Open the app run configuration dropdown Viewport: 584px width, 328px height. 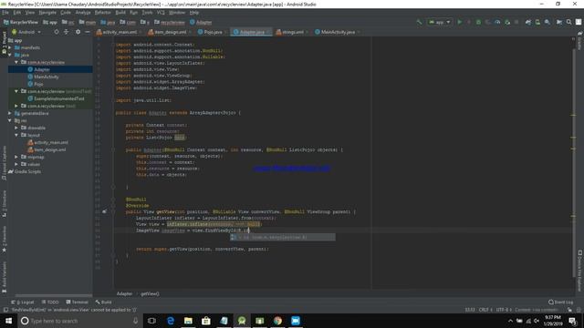pyautogui.click(x=440, y=22)
